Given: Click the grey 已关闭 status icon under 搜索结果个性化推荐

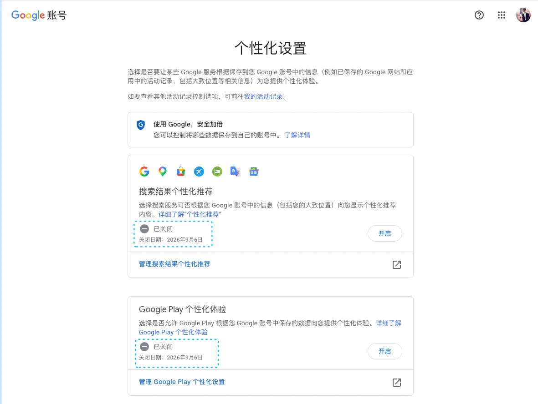Looking at the screenshot, I should click(x=144, y=229).
